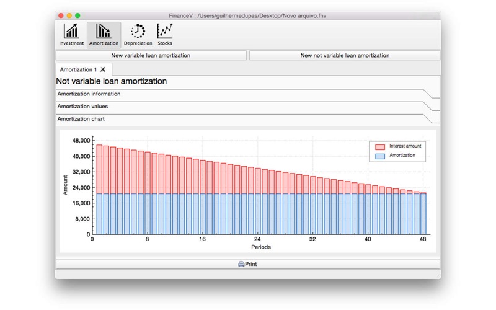This screenshot has height=310, width=496.
Task: Expand the Amortization information section
Action: point(247,94)
